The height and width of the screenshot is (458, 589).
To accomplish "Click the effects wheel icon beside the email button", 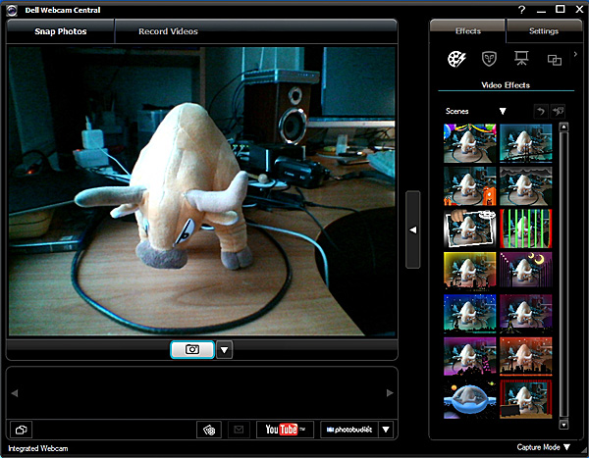I will point(207,429).
